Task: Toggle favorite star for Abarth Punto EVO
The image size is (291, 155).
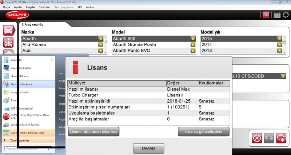Action: pos(193,51)
